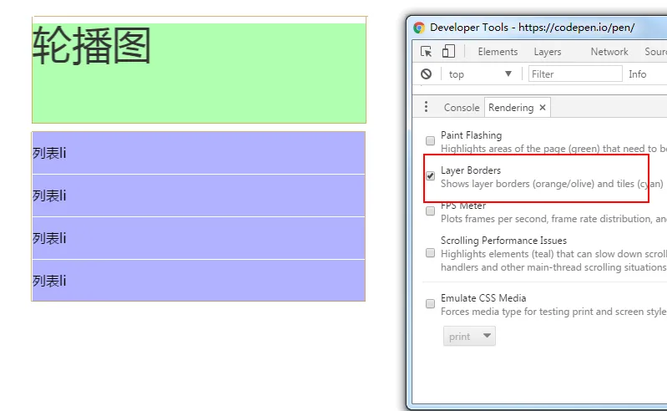Expand the print media type dropdown

pos(469,336)
